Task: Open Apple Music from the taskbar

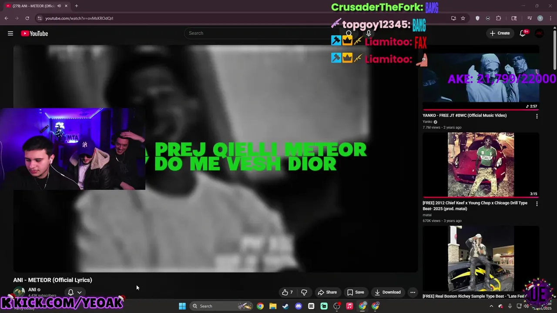Action: (349, 306)
